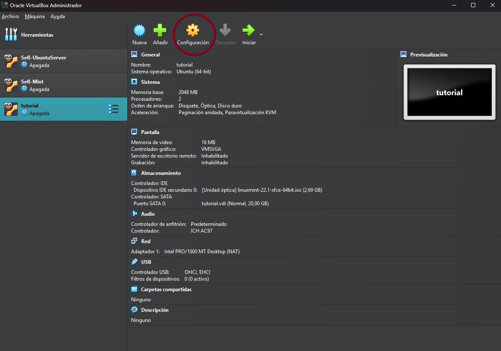Select the SeR-UbuntuServer machine name
The width and height of the screenshot is (501, 351).
[x=43, y=57]
